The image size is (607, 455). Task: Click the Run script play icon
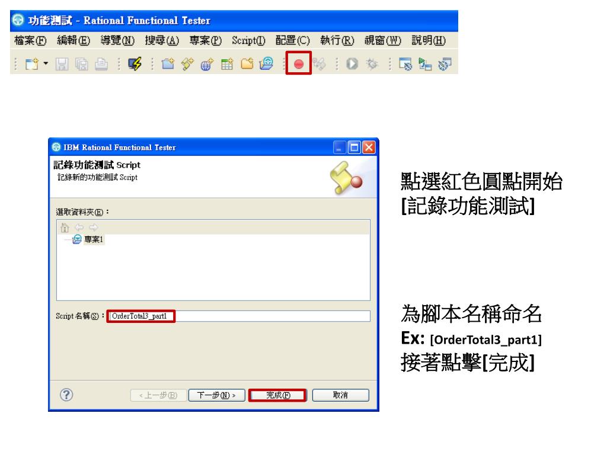(x=352, y=64)
